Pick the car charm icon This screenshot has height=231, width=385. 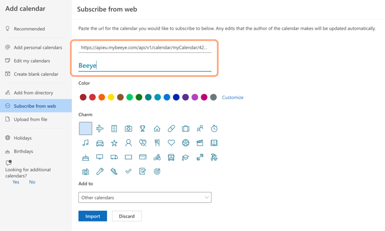point(100,143)
